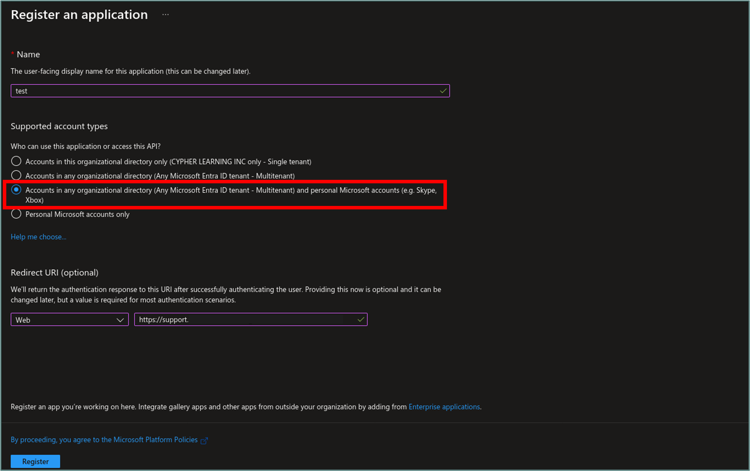Viewport: 750px width, 471px height.
Task: Click green checkmark in Name field
Action: click(x=443, y=91)
